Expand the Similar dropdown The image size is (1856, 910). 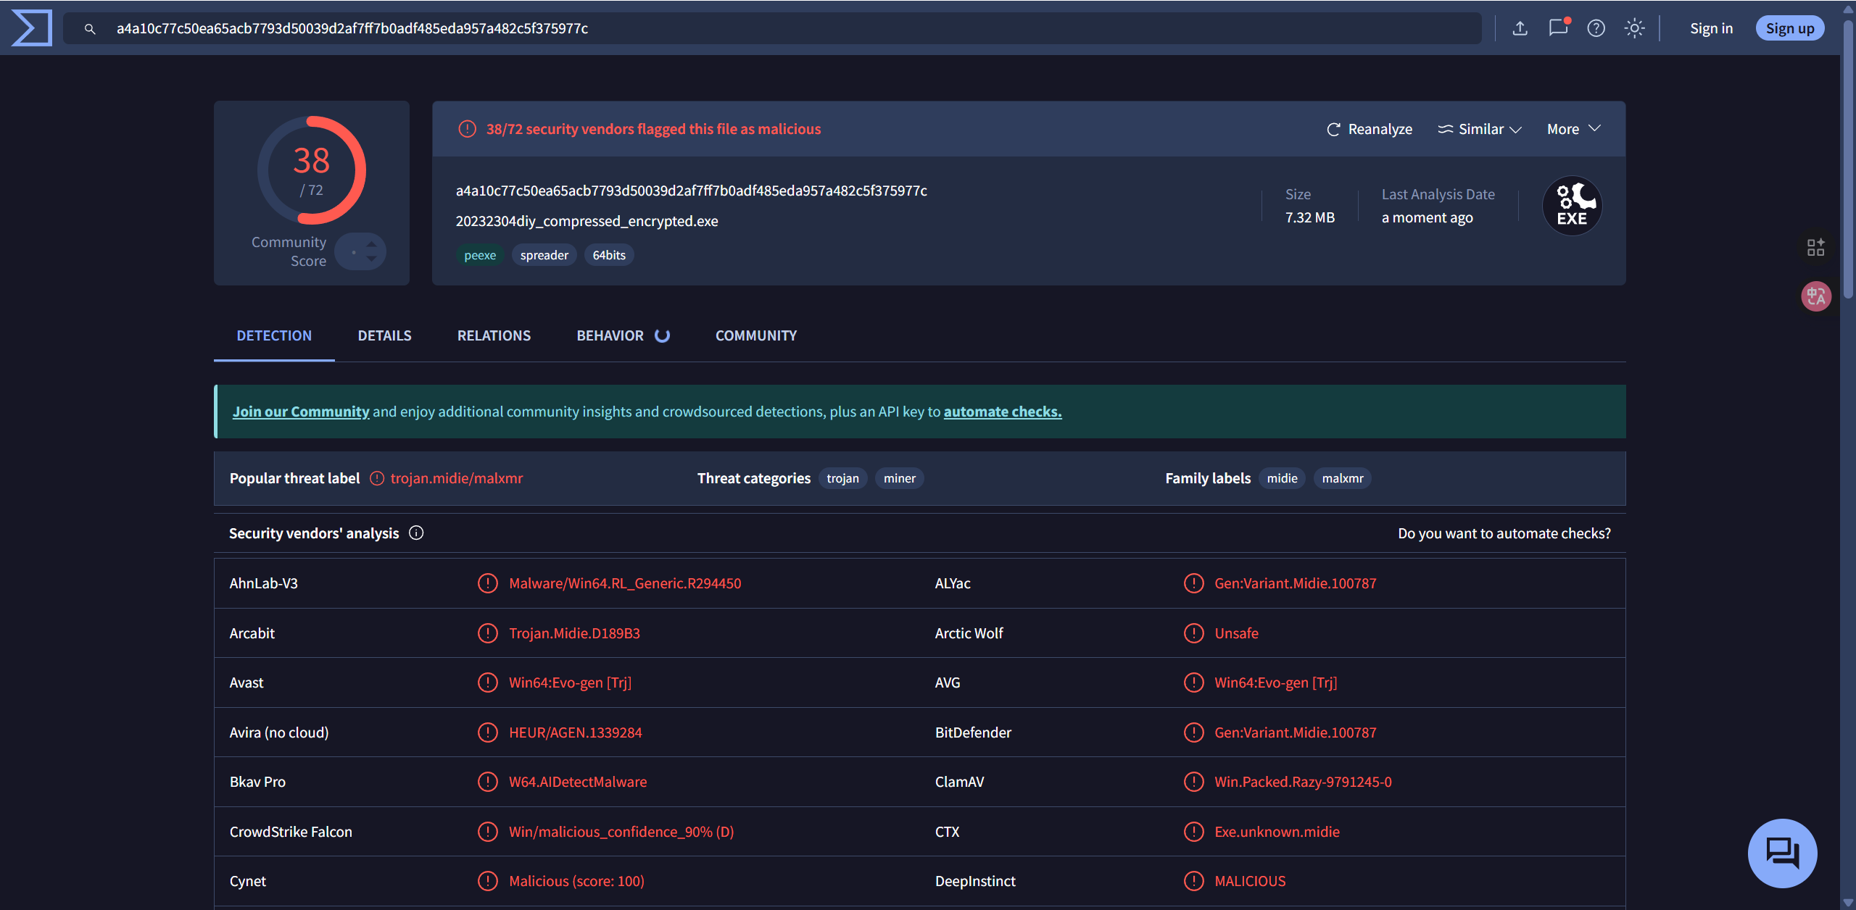pos(1480,129)
